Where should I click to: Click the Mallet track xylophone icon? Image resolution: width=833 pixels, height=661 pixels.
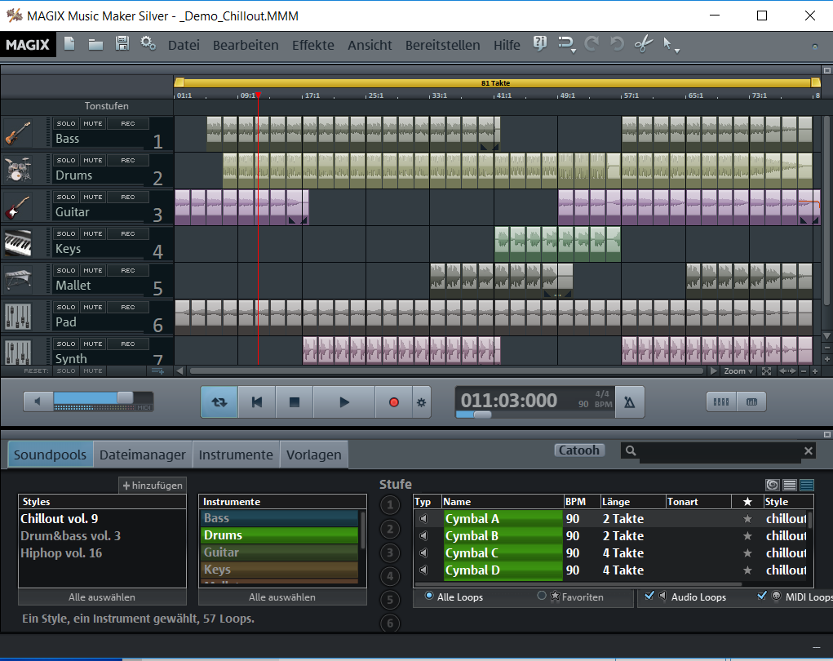pos(17,280)
